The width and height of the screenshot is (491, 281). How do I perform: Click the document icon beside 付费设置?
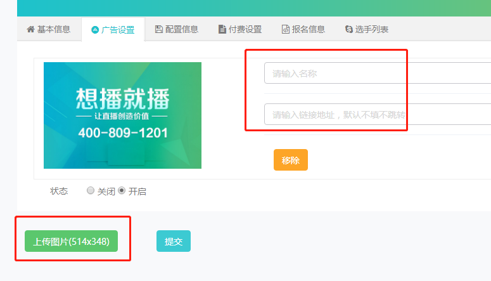click(222, 29)
